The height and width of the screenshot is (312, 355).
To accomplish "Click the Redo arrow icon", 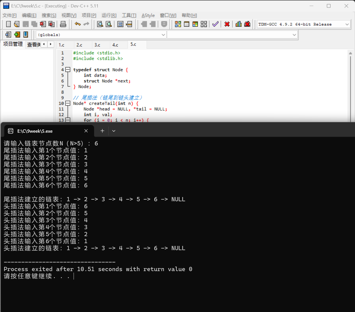I will [86, 24].
